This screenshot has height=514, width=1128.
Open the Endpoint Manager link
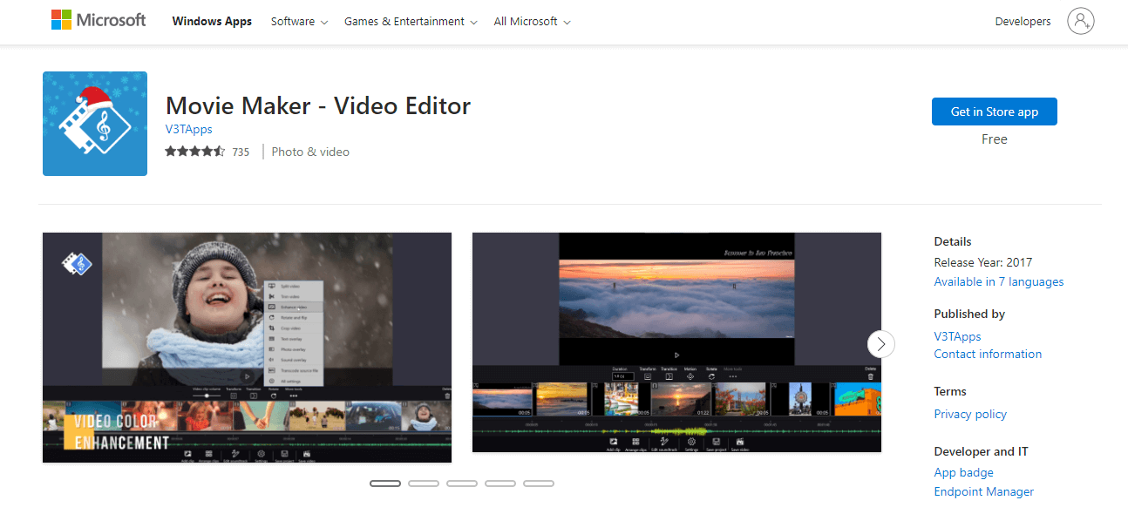click(983, 491)
